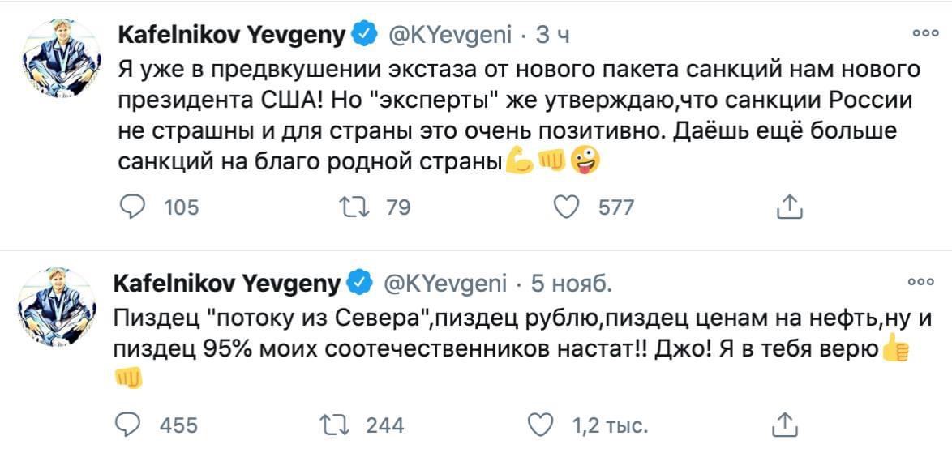Click the reply icon on the sanctions tweet
The height and width of the screenshot is (457, 952).
(x=131, y=207)
